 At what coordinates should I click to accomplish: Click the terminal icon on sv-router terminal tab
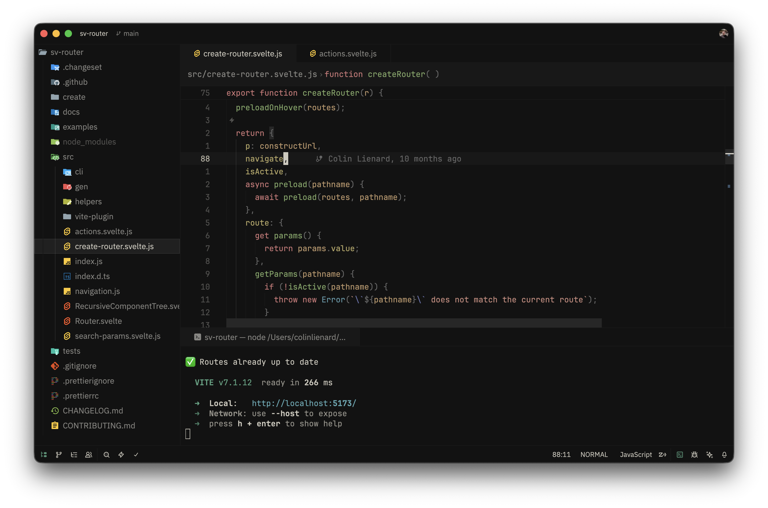197,337
